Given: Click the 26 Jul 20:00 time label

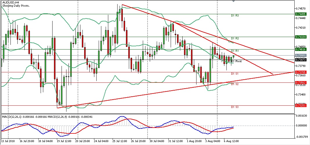Looking at the screenshot, I should point(138,141).
